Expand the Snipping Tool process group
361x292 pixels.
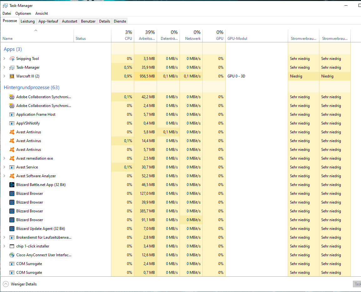[x=4, y=59]
